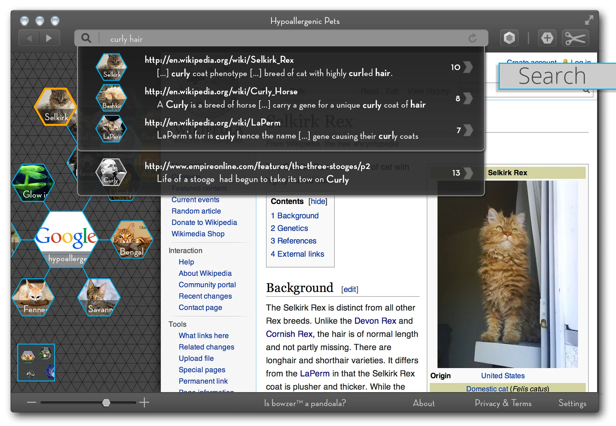This screenshot has height=426, width=616.
Task: Click the forward navigation arrow
Action: 49,38
